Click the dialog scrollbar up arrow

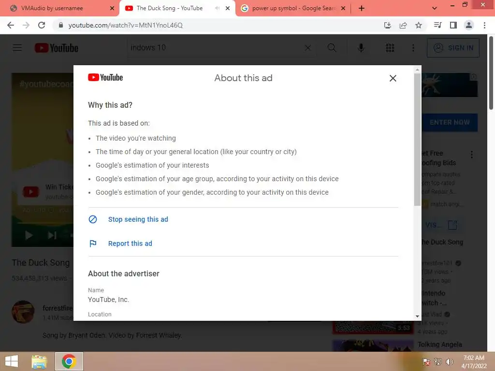[x=417, y=70]
